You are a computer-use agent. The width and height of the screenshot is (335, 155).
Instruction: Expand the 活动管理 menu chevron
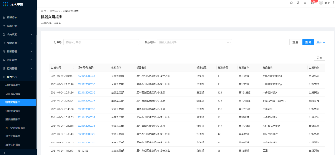point(32,60)
